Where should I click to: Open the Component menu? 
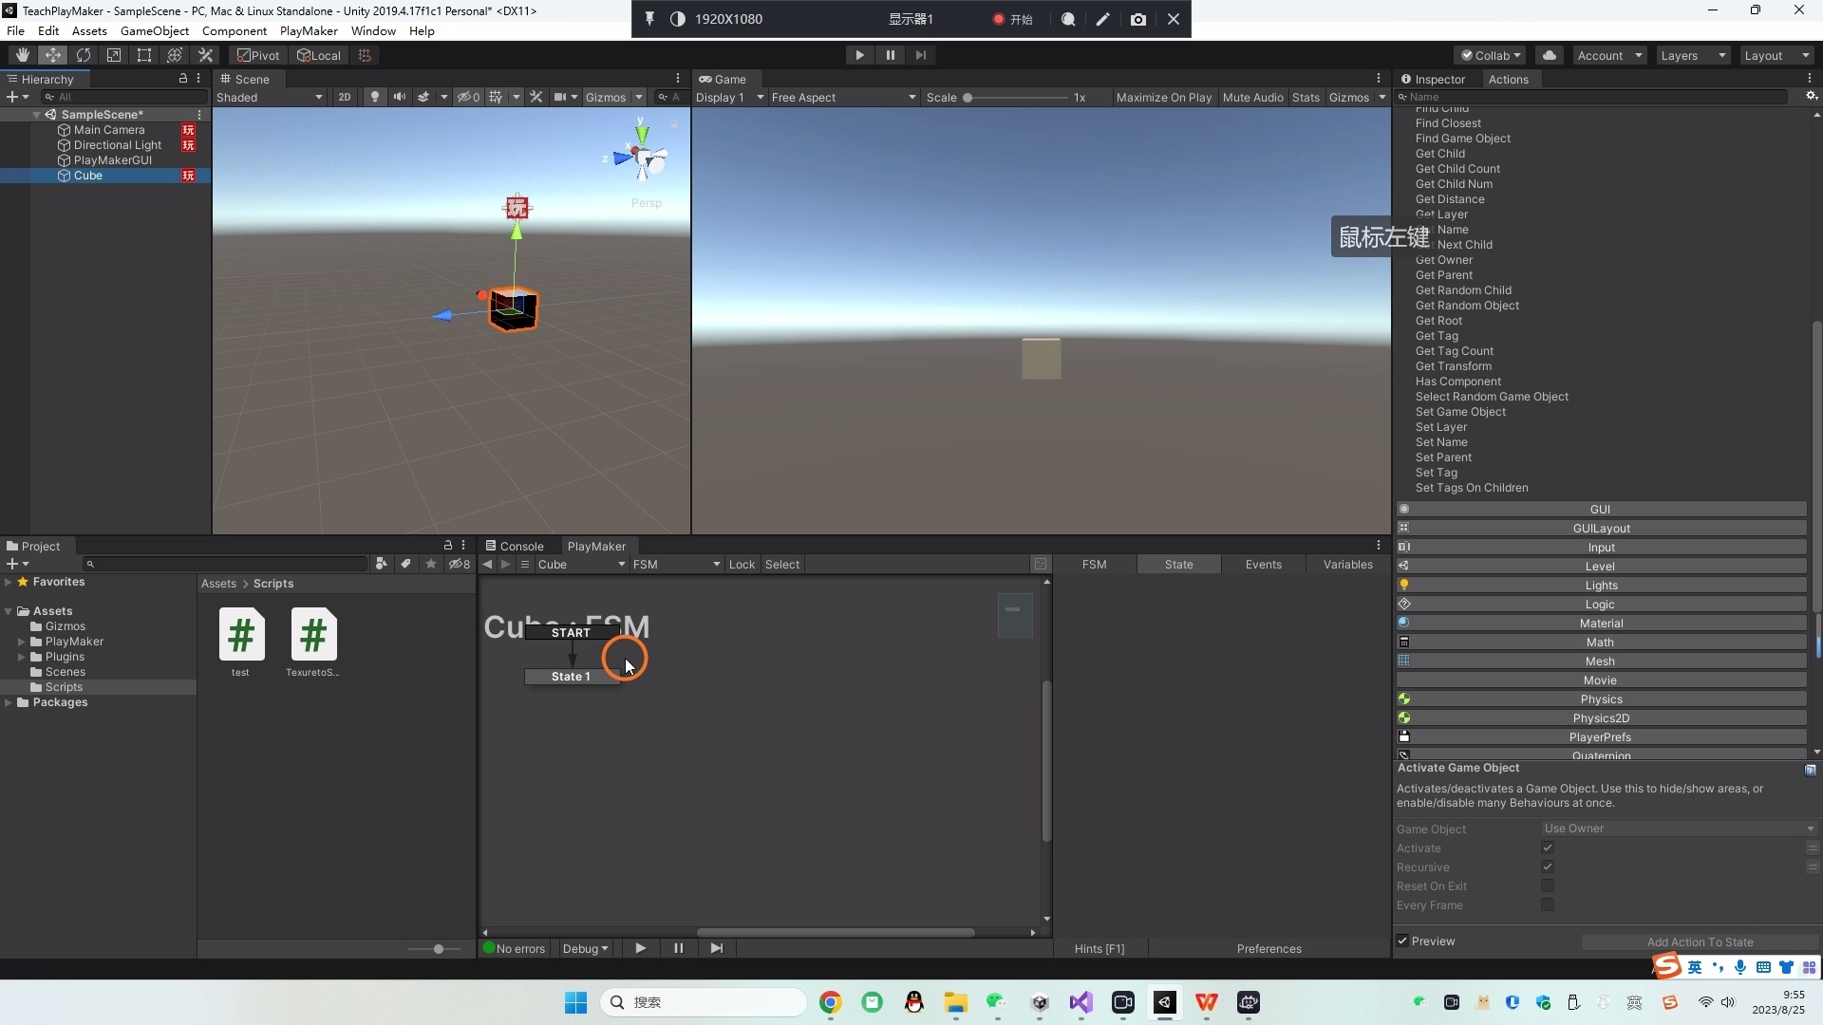[235, 30]
